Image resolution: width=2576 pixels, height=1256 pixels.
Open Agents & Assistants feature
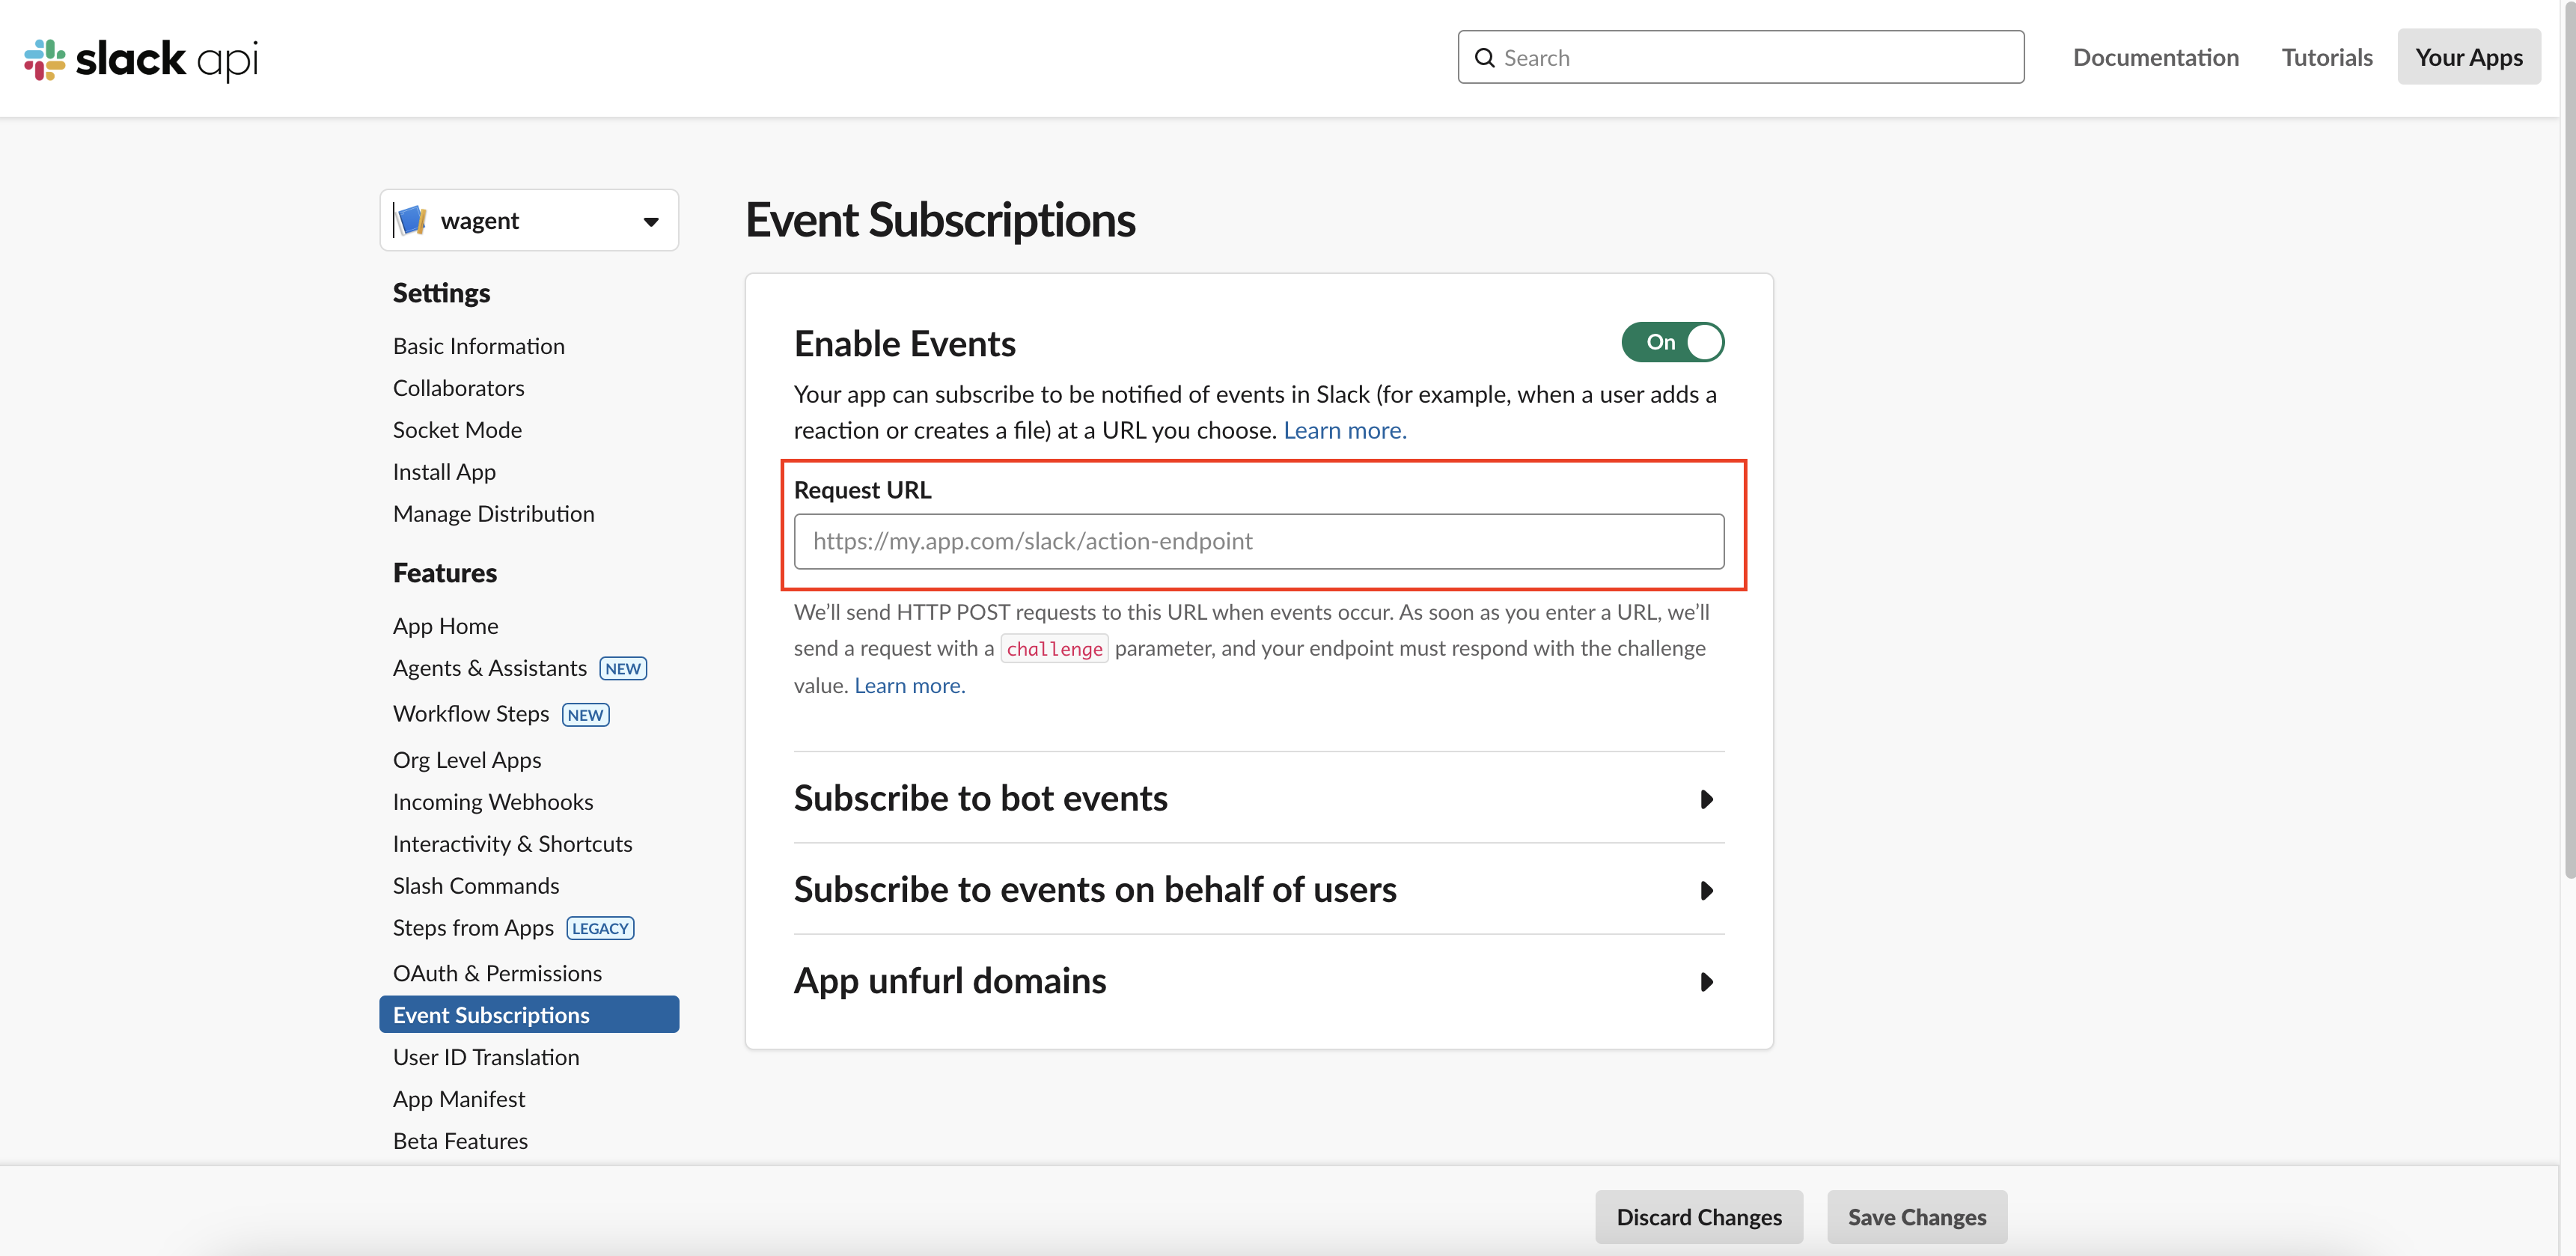click(x=490, y=668)
